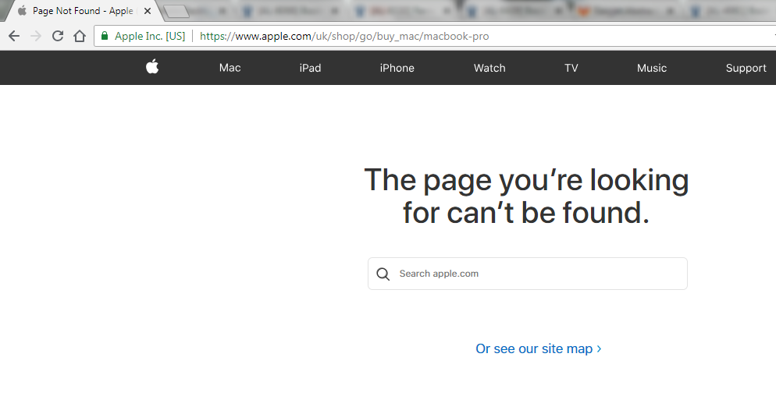This screenshot has width=776, height=396.
Task: Click the Apple Inc. [US] certificate label
Action: point(150,36)
